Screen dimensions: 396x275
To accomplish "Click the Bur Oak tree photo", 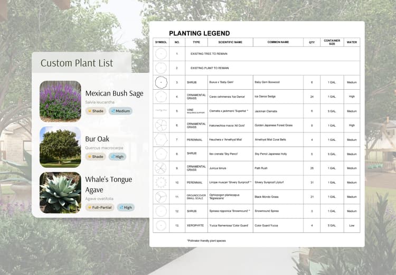I will tap(60, 147).
